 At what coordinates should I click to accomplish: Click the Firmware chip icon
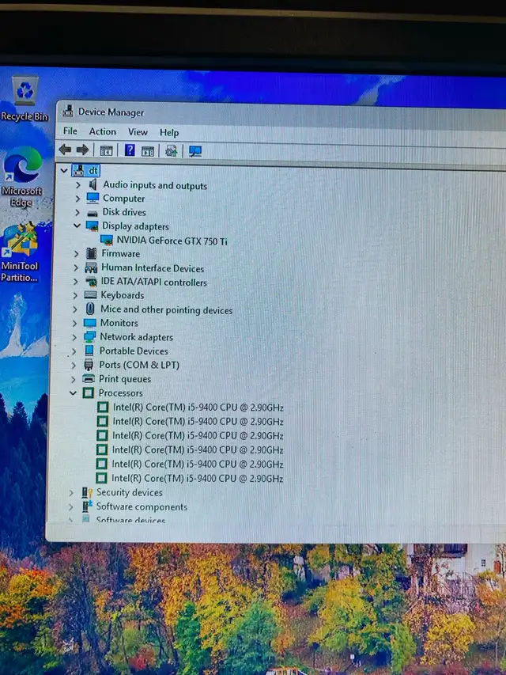pyautogui.click(x=91, y=253)
